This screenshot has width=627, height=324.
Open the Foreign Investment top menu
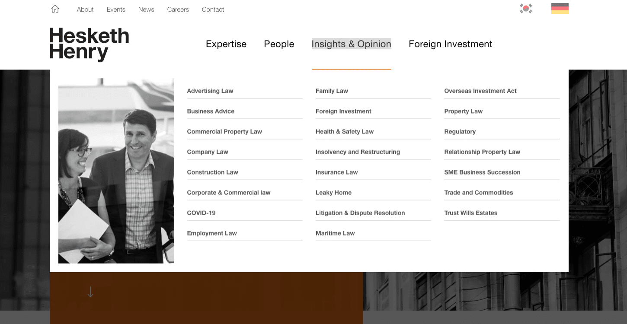point(451,44)
